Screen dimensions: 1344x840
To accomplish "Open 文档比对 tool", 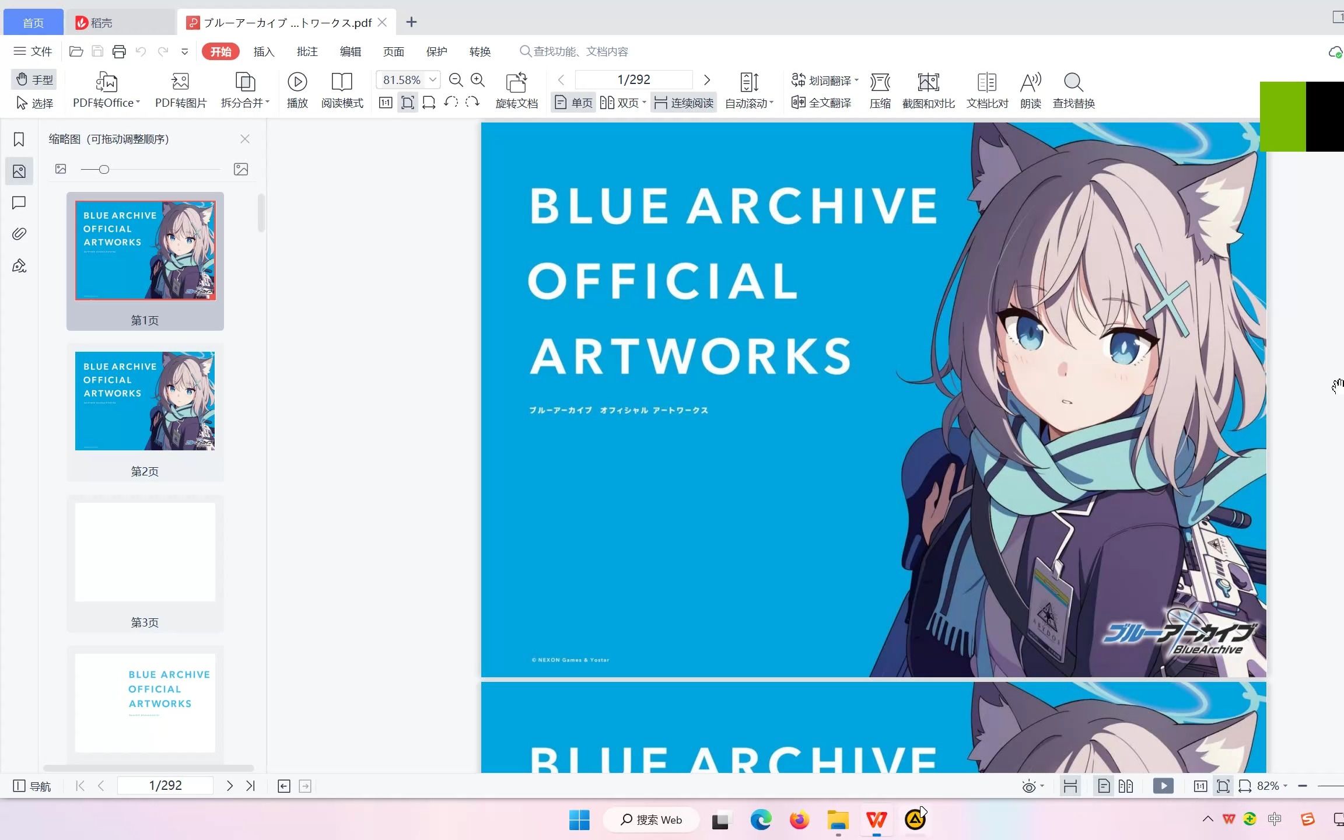I will [x=987, y=90].
